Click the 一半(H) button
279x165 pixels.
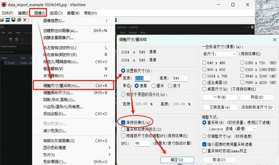pos(220,97)
